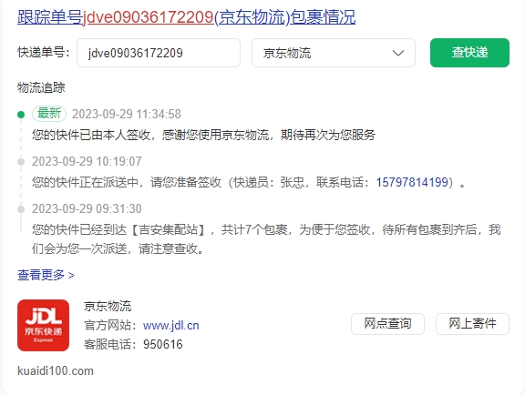Screen dimensions: 525x395
Task: Visit the official site www.jdl.cn
Action: point(171,326)
